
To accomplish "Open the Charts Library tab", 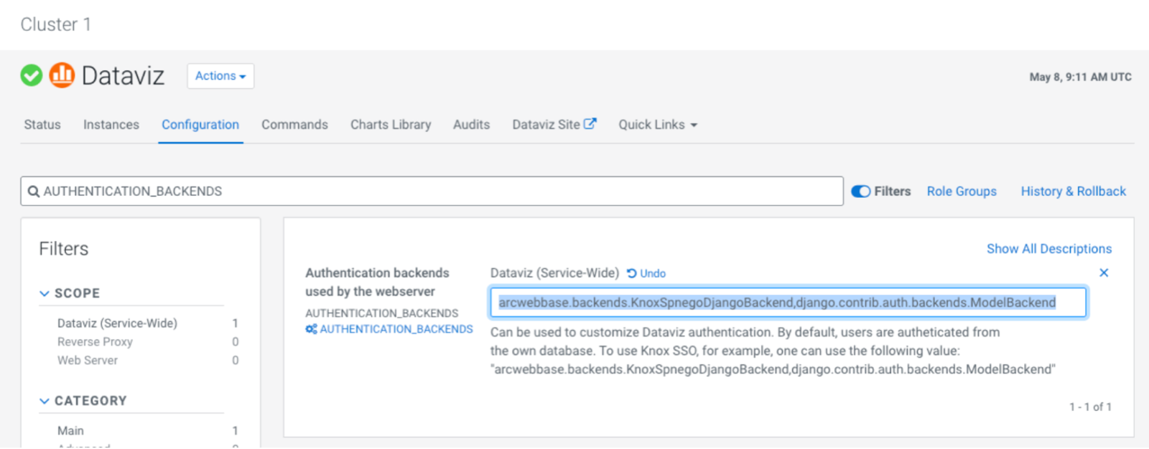I will click(391, 125).
